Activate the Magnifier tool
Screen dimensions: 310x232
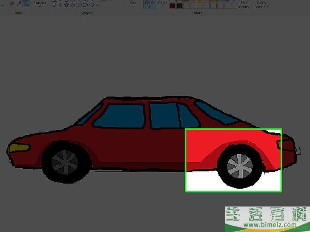click(26, 3)
